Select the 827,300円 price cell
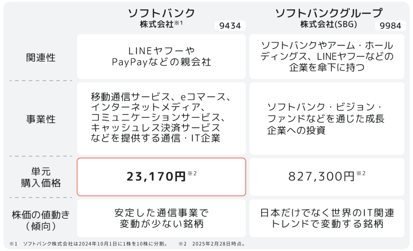This screenshot has width=413, height=251. [327, 177]
